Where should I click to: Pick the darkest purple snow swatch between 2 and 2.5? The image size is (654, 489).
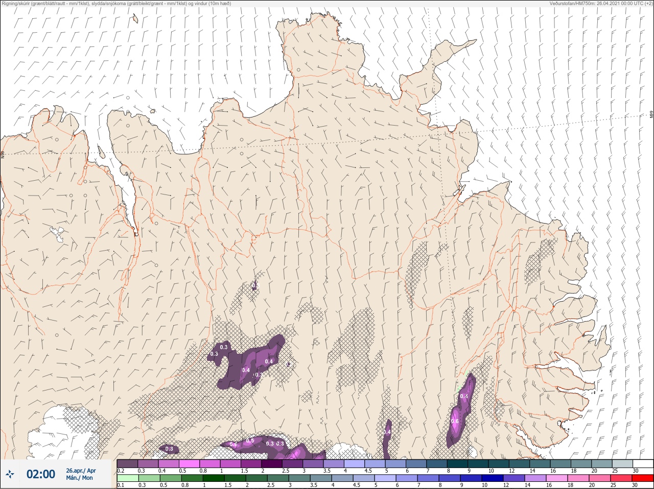point(272,463)
